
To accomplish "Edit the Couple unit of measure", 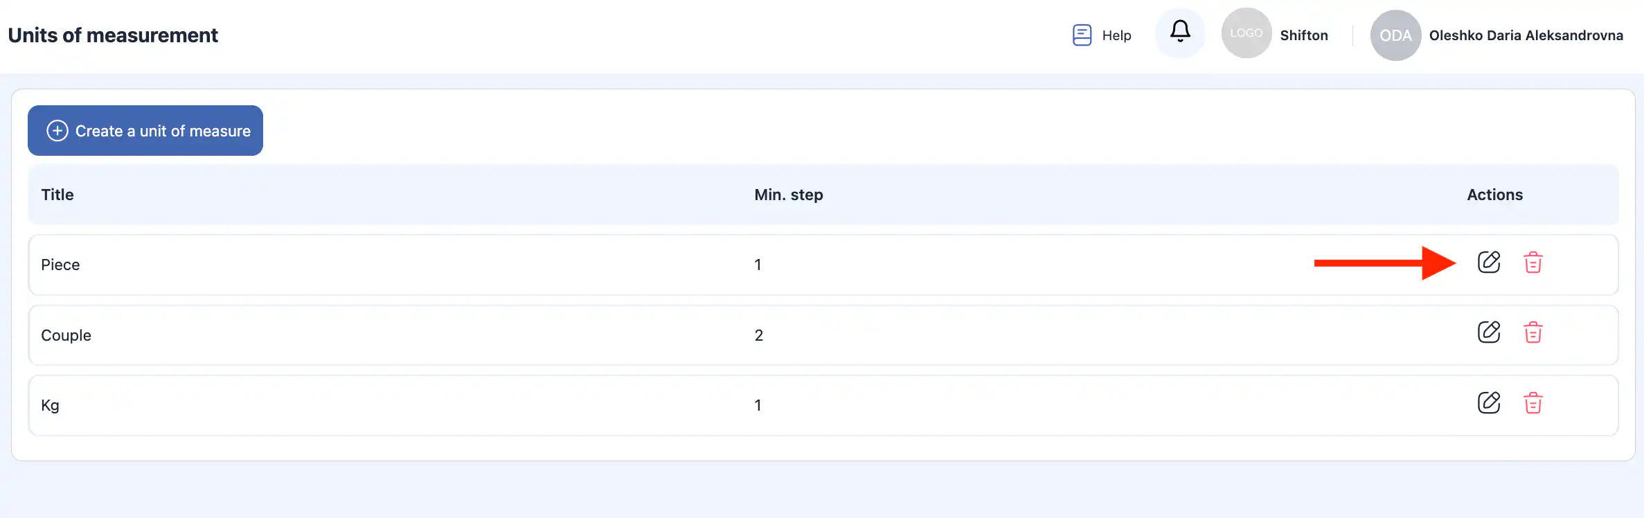I will (x=1488, y=332).
